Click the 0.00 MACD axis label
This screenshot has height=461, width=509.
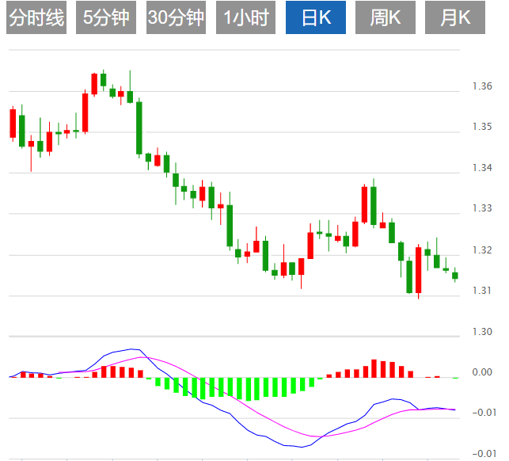pos(482,372)
